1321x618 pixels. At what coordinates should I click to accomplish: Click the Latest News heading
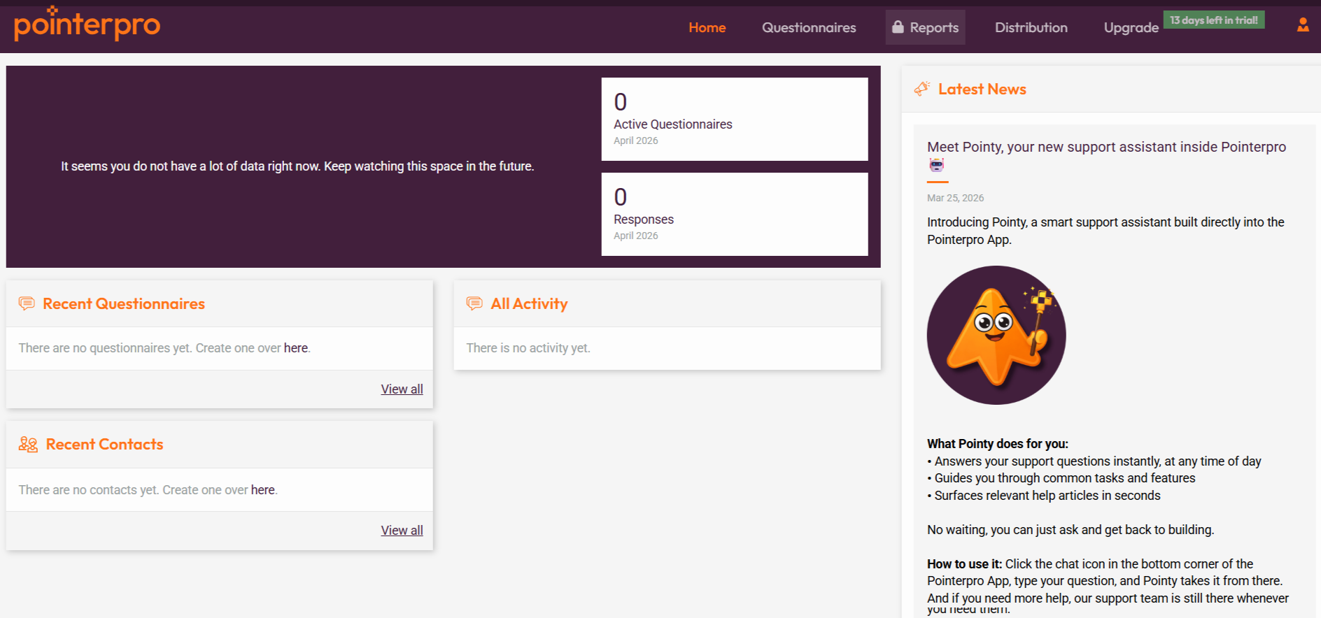982,89
